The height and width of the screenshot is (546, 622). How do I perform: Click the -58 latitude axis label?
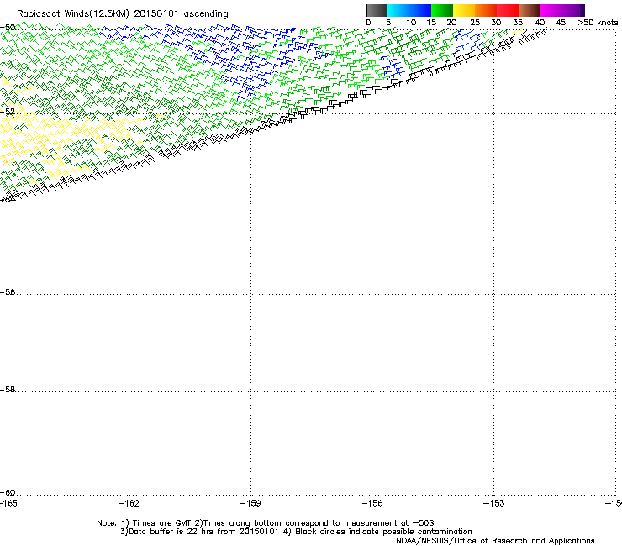tap(8, 390)
